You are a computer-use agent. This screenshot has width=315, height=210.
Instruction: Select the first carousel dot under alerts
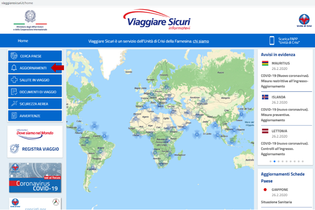(x=270, y=161)
